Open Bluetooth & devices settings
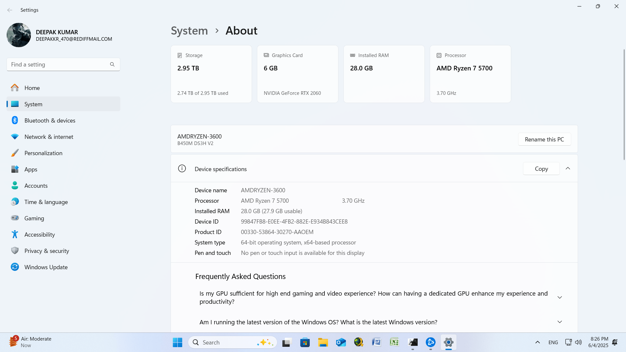The width and height of the screenshot is (626, 352). [x=63, y=120]
